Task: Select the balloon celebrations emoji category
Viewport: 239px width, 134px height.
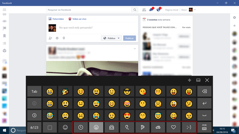Action: [x=127, y=127]
